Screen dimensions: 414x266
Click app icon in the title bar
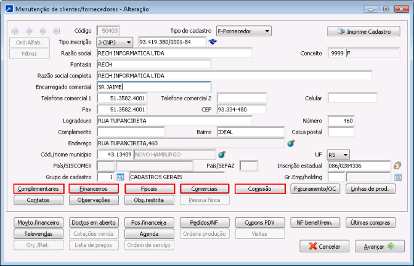[9, 9]
